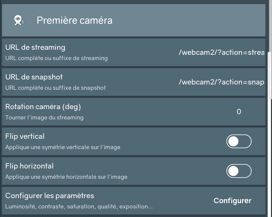This screenshot has width=272, height=217.
Task: Click the "Tourner l'image du streaming" description
Action: (44, 118)
